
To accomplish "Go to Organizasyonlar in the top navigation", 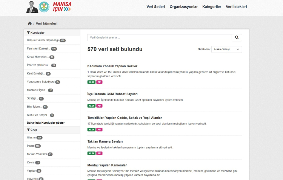I will (183, 7).
